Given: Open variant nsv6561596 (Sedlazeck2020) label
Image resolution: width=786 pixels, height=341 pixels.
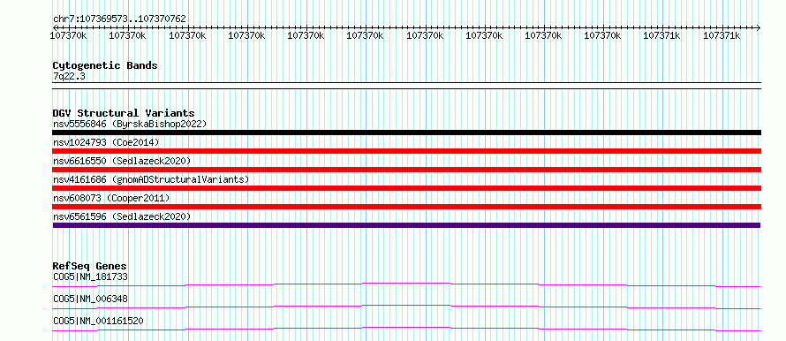Looking at the screenshot, I should (x=122, y=216).
